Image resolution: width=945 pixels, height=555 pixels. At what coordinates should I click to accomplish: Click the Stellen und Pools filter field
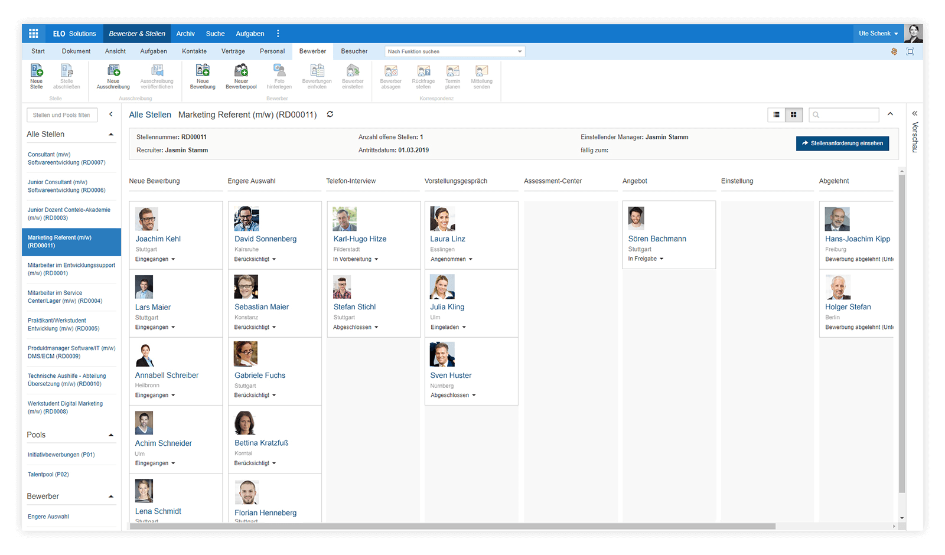(x=62, y=115)
